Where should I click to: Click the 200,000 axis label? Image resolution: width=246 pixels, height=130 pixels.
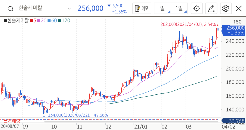235,69
